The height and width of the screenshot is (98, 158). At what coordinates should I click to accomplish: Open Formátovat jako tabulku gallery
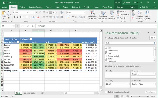103,15
